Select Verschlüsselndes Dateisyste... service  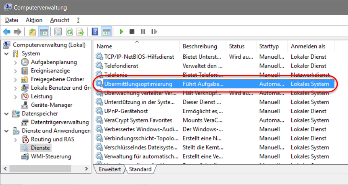click(141, 147)
